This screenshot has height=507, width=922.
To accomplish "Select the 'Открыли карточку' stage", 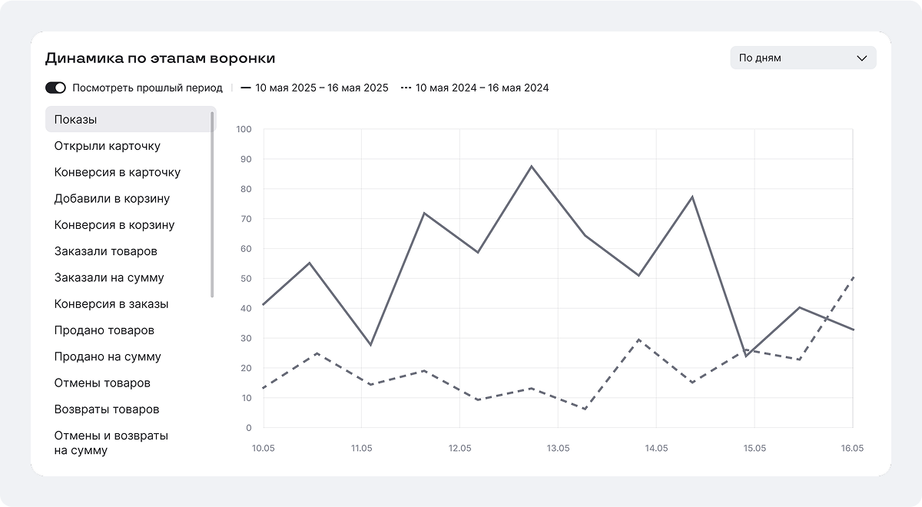I will (108, 146).
